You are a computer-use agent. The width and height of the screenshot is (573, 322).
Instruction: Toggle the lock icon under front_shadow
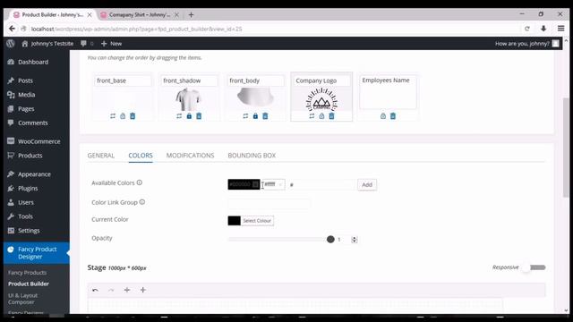[x=189, y=116]
